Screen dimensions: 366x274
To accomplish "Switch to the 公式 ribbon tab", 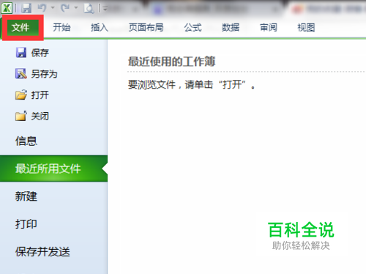I will [x=193, y=27].
